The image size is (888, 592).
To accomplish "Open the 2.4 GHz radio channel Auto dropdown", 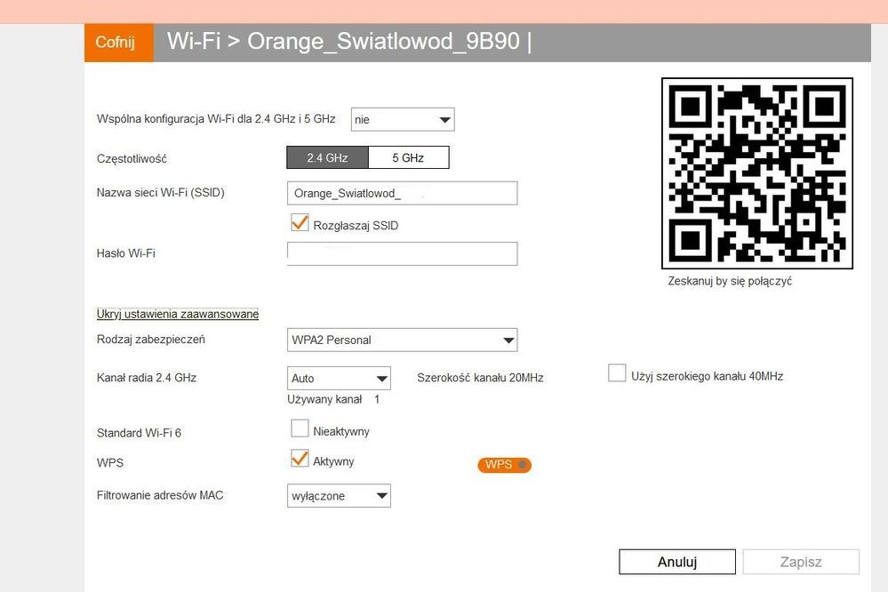I will point(339,379).
